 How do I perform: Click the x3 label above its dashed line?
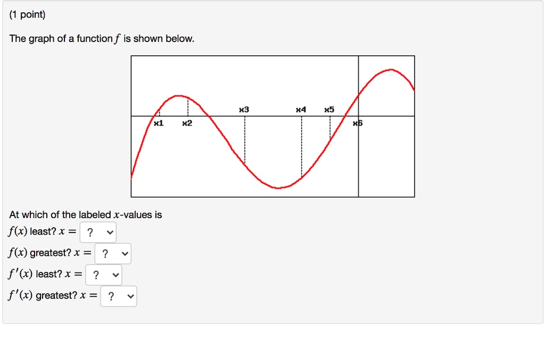coord(244,109)
